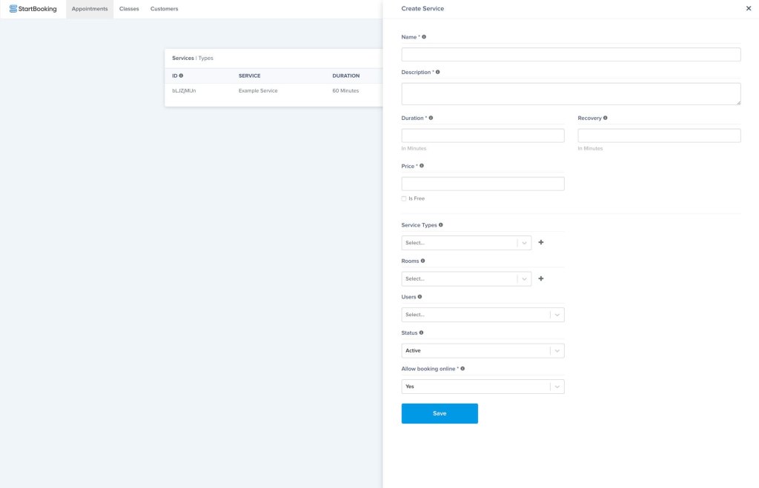Click the Save button

tap(440, 413)
